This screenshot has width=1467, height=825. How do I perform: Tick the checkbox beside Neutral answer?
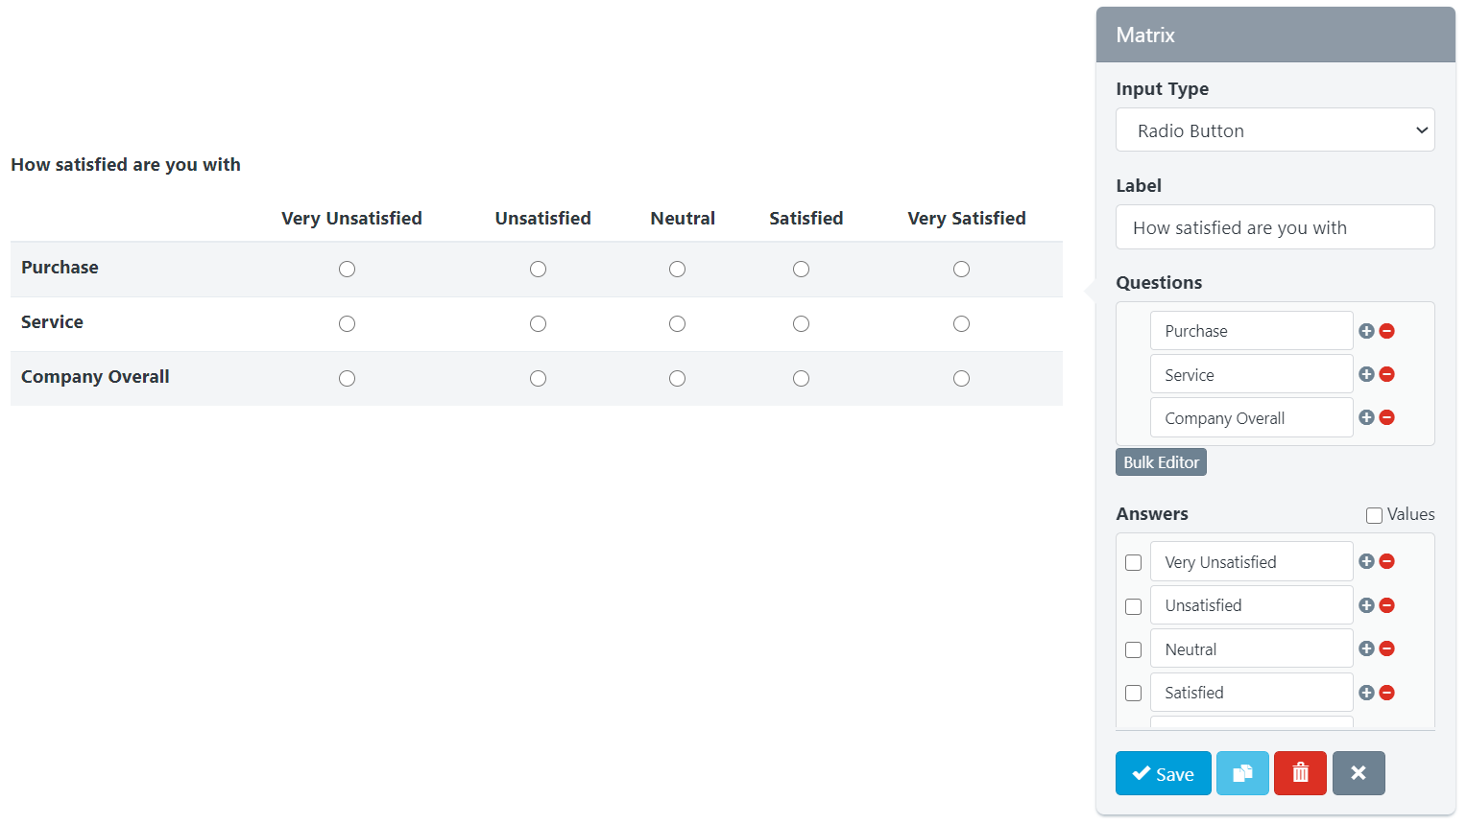coord(1133,649)
